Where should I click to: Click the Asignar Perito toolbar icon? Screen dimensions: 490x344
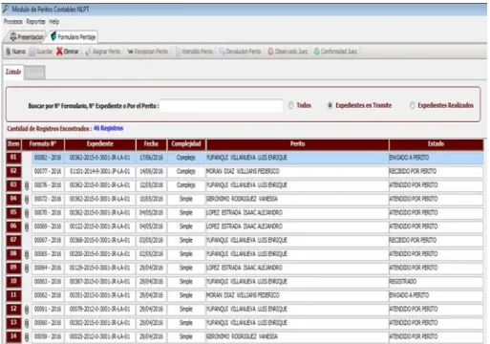pos(88,52)
